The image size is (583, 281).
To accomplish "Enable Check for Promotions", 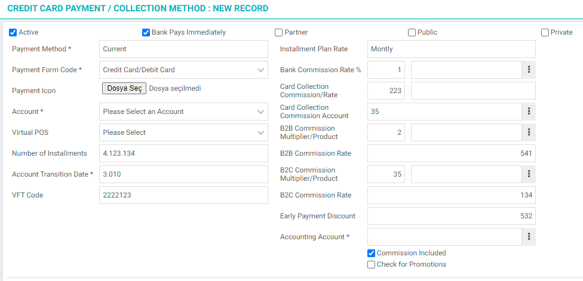I will click(371, 265).
